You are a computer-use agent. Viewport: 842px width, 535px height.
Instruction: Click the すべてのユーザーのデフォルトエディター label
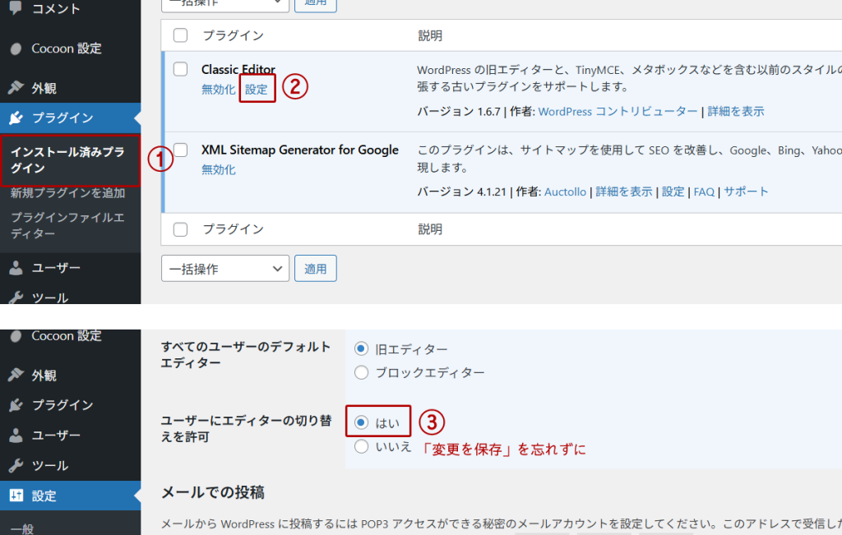tap(246, 355)
